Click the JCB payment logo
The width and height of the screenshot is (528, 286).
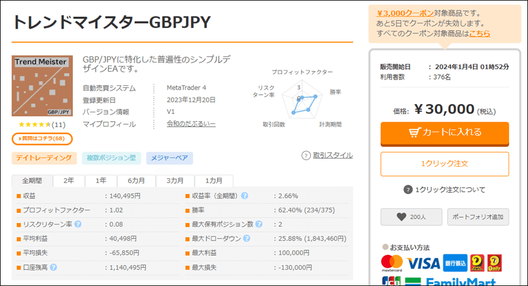(x=391, y=281)
